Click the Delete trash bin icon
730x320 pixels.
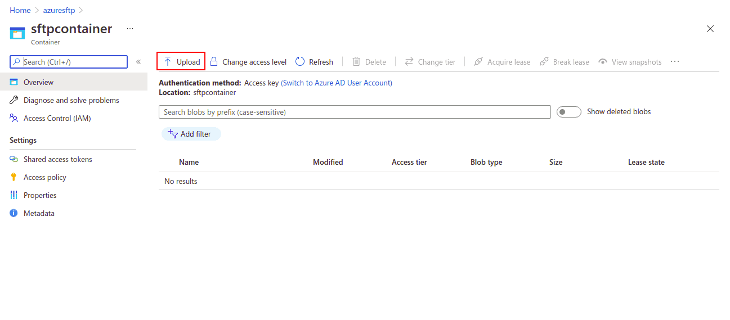356,62
